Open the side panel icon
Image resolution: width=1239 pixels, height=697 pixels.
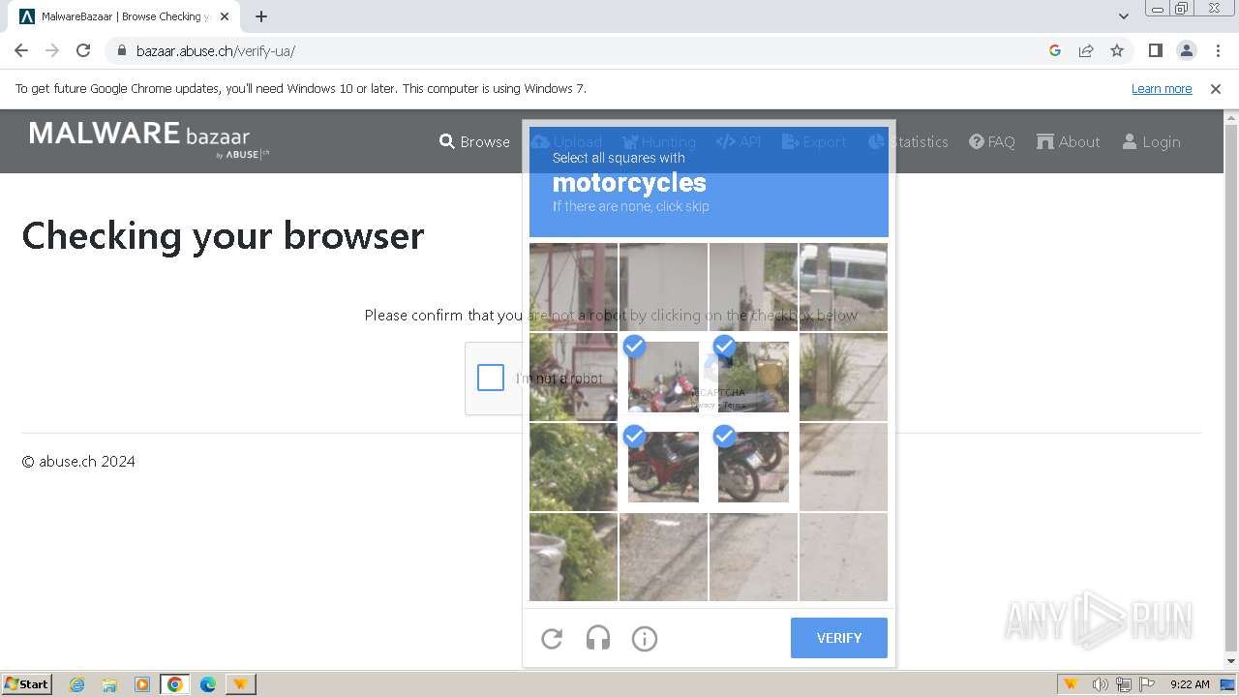coord(1156,50)
